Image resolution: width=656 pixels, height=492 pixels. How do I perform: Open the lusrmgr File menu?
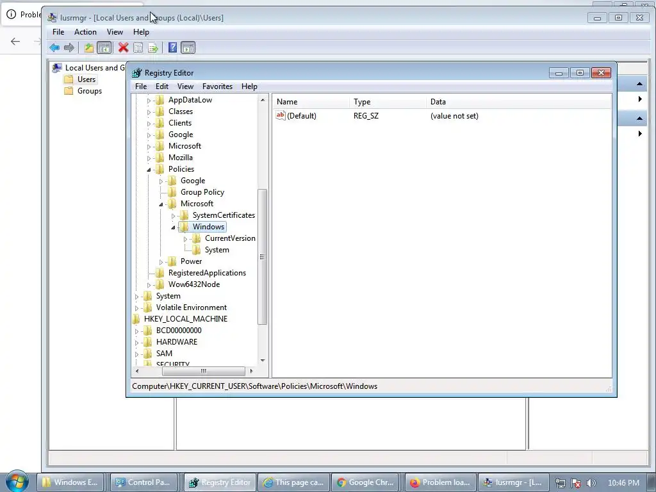point(58,32)
